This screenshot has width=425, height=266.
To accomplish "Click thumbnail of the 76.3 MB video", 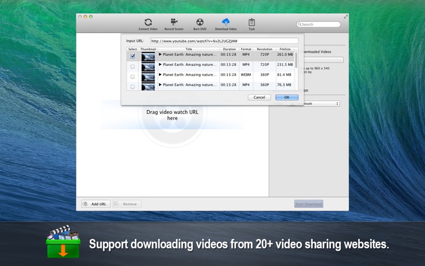I will pyautogui.click(x=148, y=87).
